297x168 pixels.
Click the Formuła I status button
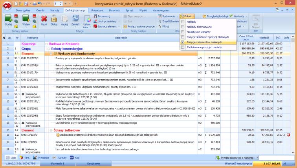point(58,164)
